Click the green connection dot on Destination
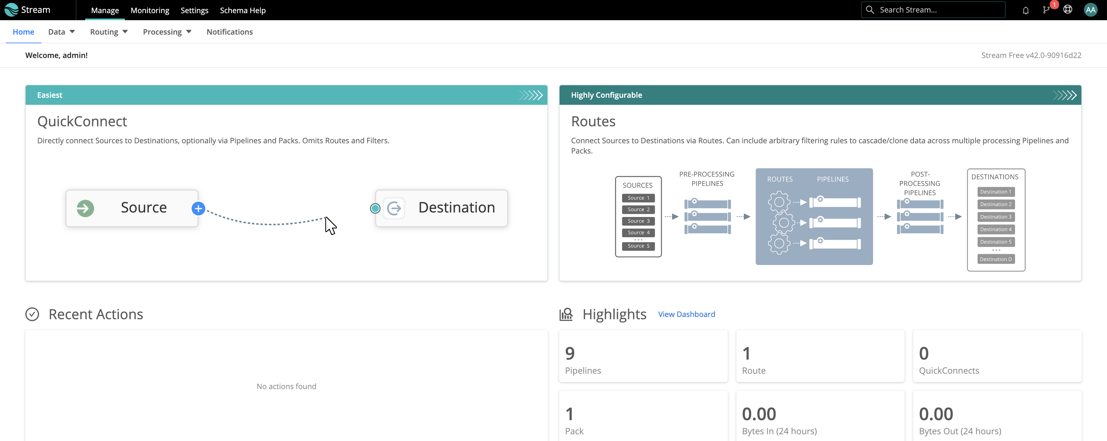 [x=375, y=208]
